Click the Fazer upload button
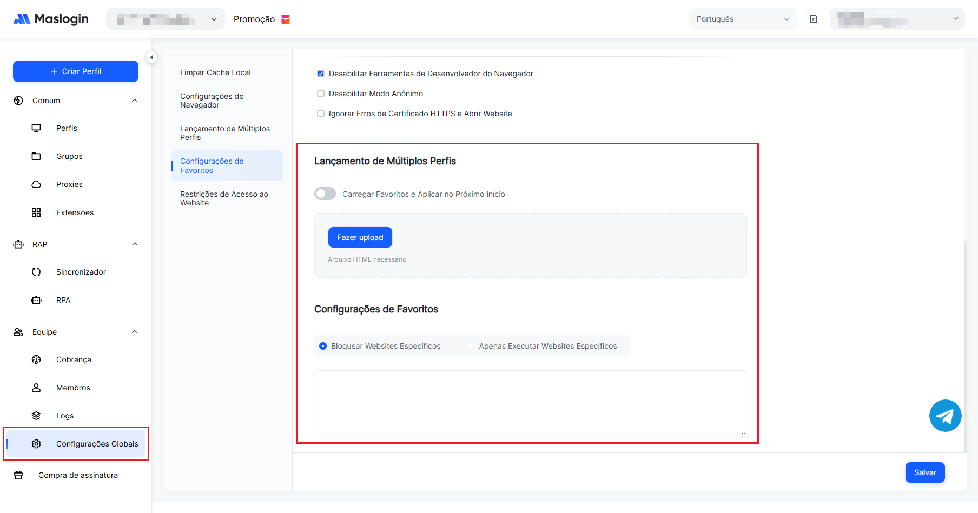This screenshot has height=513, width=978. (360, 237)
